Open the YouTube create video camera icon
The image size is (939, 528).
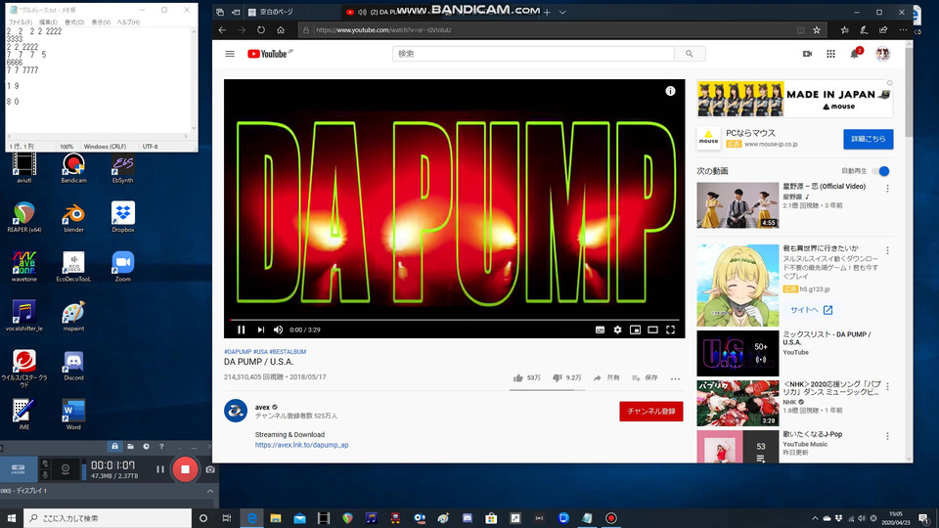click(807, 54)
